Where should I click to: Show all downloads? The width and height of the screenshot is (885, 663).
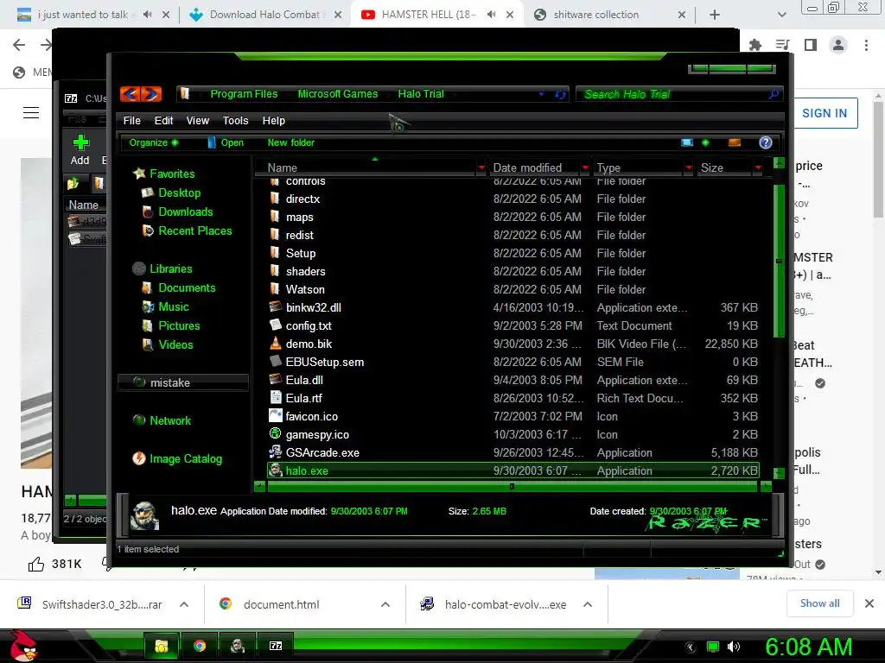tap(819, 603)
